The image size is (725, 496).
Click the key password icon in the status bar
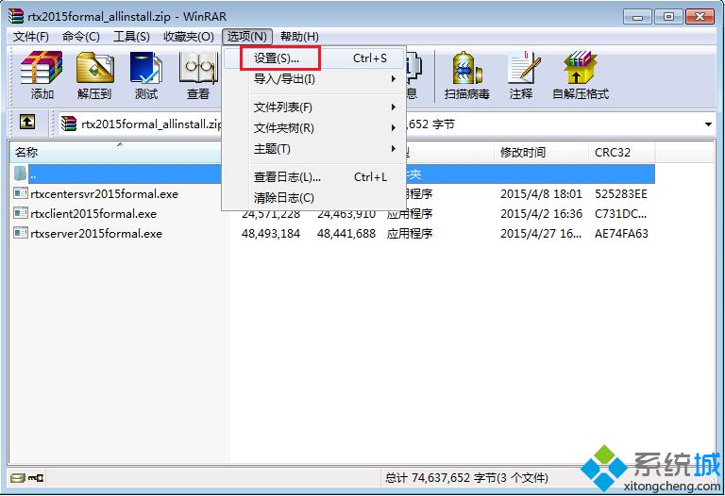(x=36, y=477)
